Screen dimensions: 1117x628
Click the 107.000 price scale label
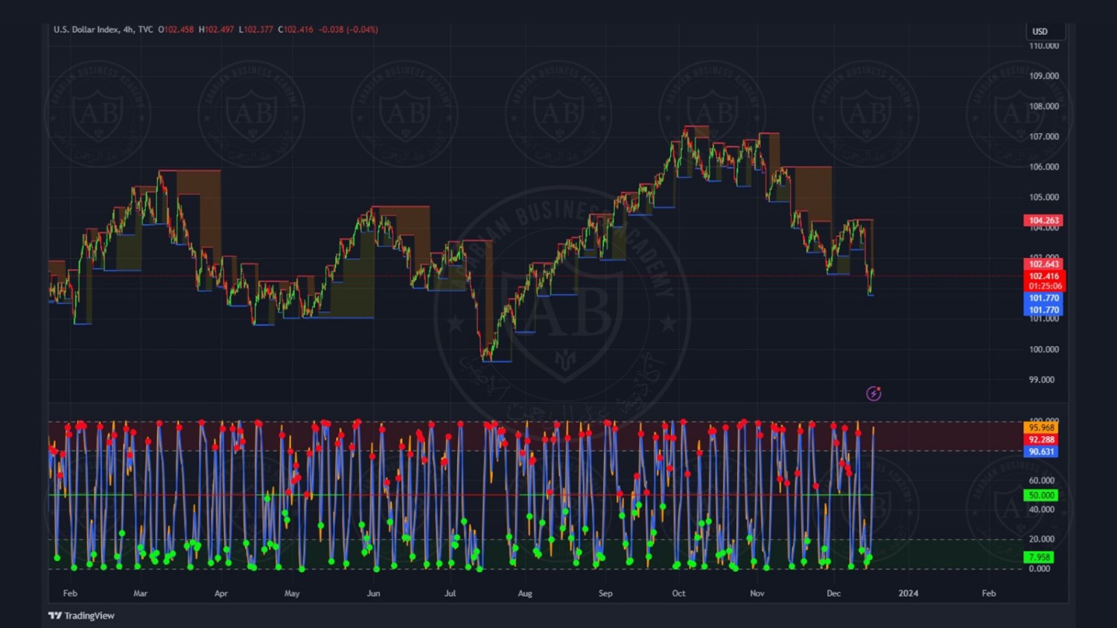[1044, 137]
